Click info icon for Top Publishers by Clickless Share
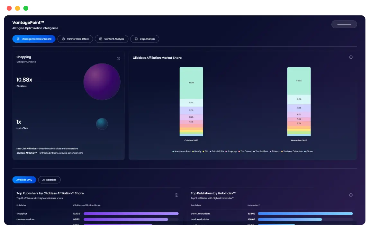This screenshot has width=369, height=229. (176, 195)
